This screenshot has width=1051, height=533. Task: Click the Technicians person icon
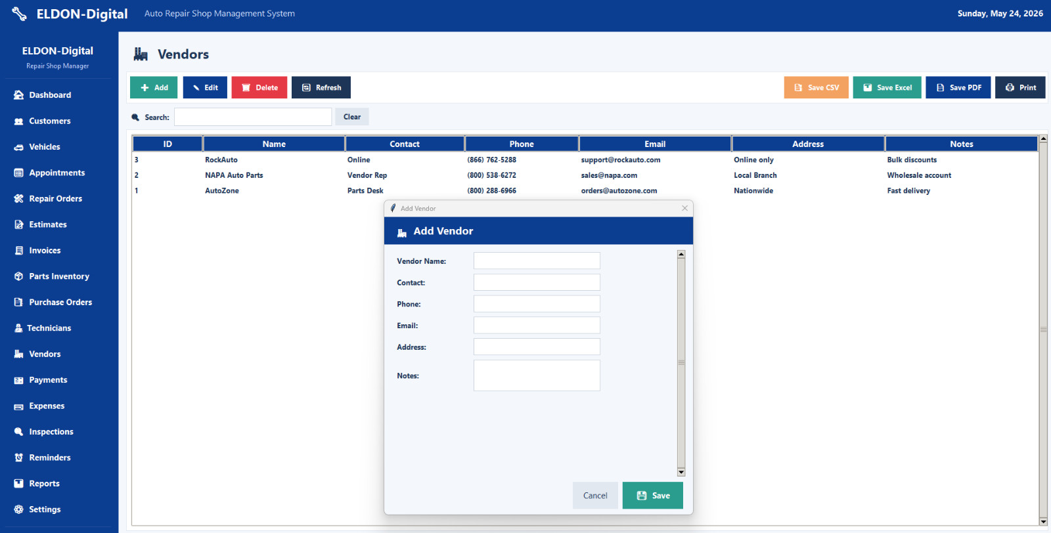click(18, 328)
